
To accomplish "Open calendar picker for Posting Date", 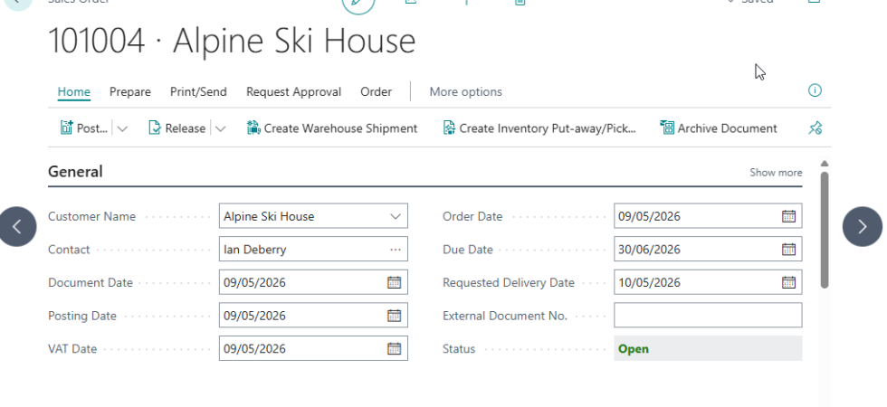I will tap(394, 316).
